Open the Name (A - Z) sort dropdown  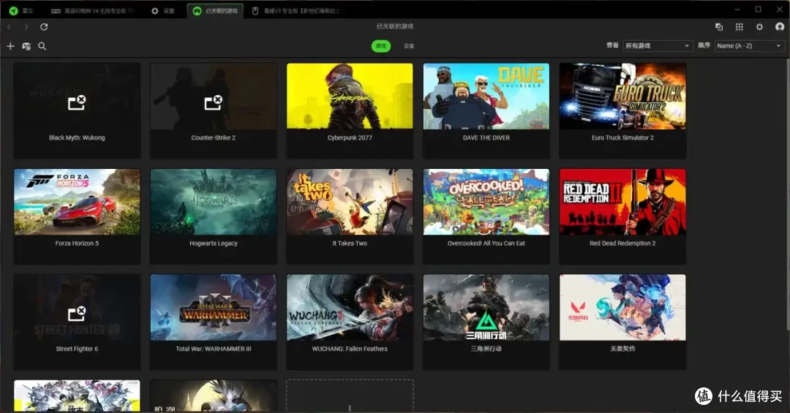[749, 46]
